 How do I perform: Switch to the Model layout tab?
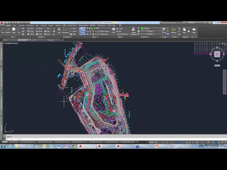coord(5,142)
